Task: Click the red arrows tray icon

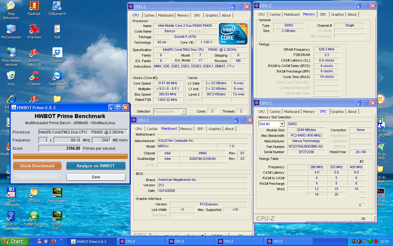Action: [376, 241]
